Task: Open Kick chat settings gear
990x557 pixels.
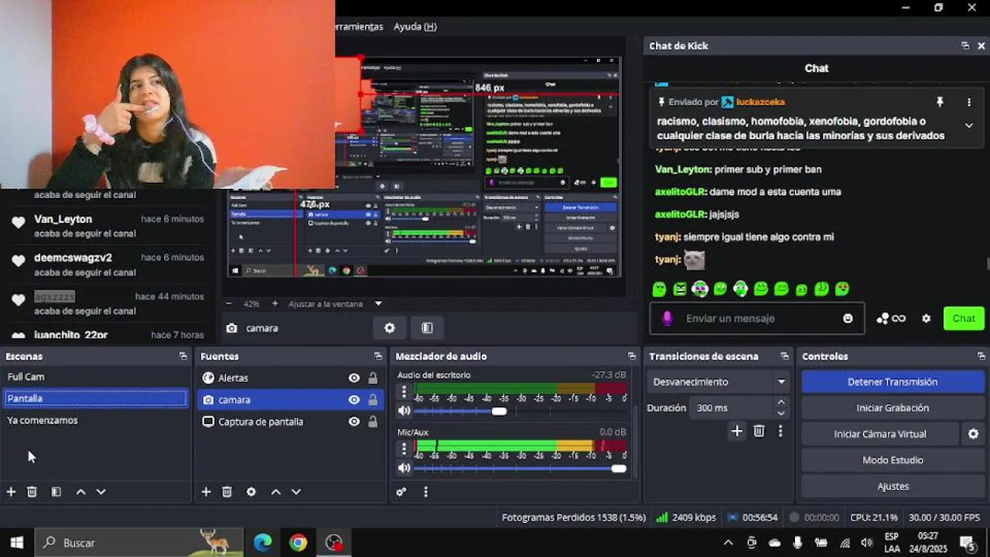Action: click(x=926, y=318)
